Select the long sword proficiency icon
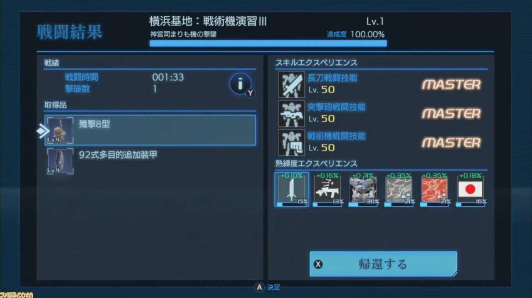Viewport: 532px width, 298px height. [x=291, y=189]
